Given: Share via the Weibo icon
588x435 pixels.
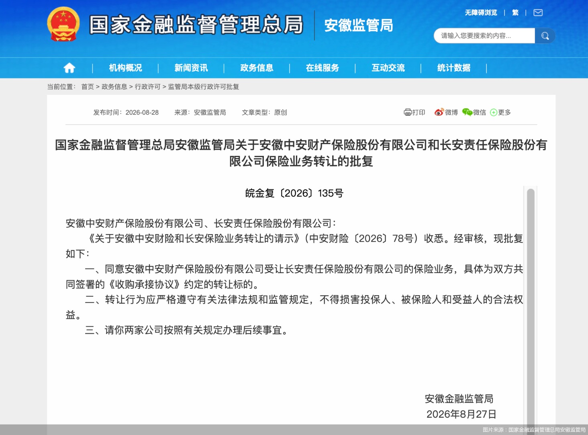Looking at the screenshot, I should click(x=439, y=112).
